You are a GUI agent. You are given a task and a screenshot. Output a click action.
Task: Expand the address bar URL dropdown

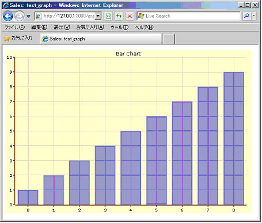click(x=98, y=16)
